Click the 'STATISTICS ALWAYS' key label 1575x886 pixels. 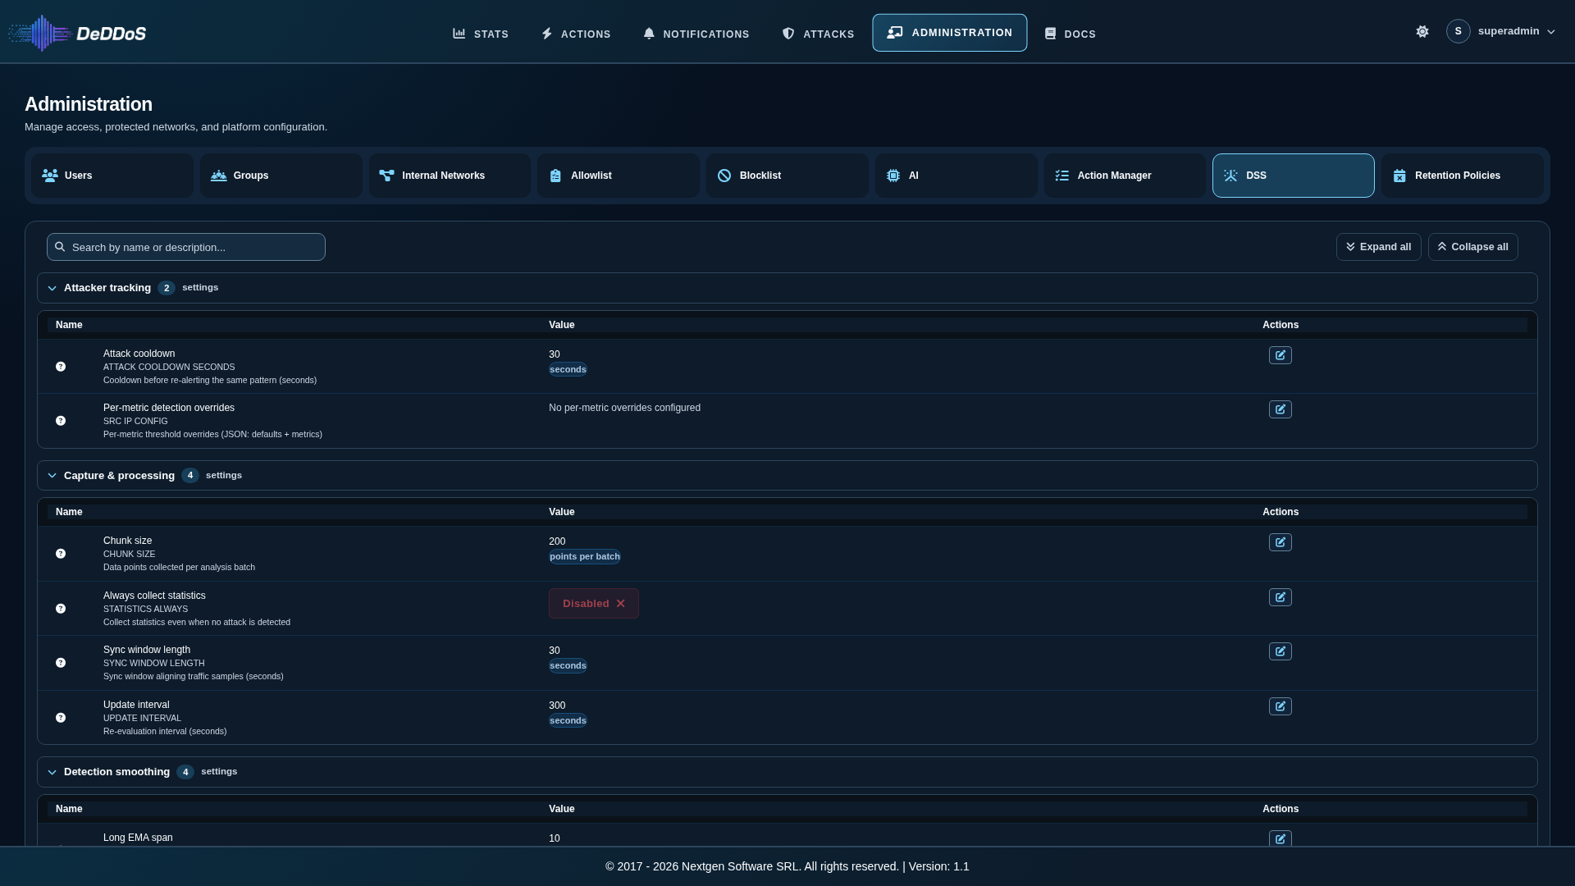point(145,609)
